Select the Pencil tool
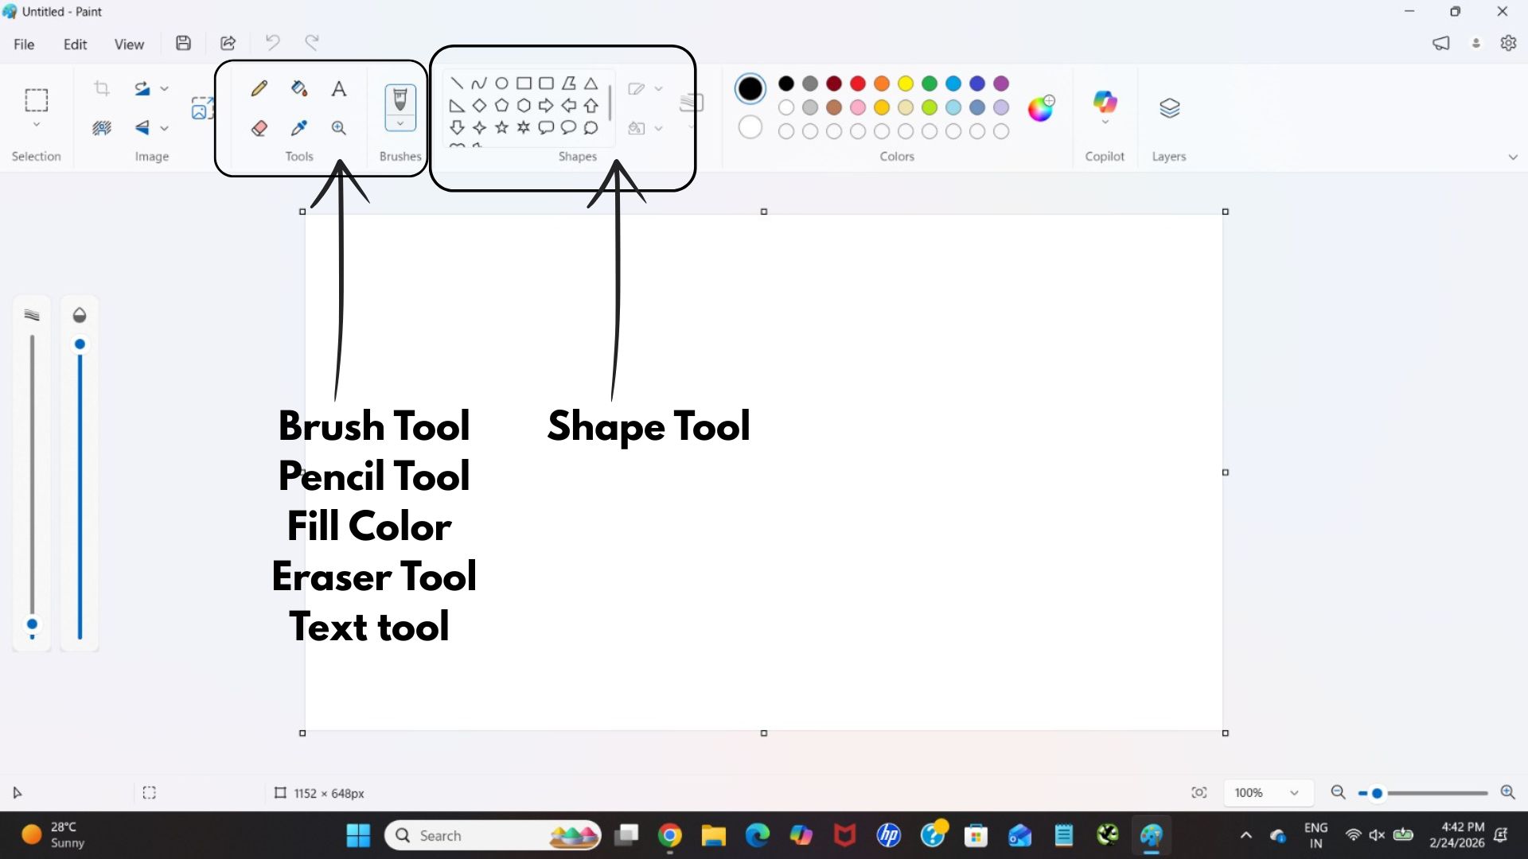1528x859 pixels. tap(259, 88)
